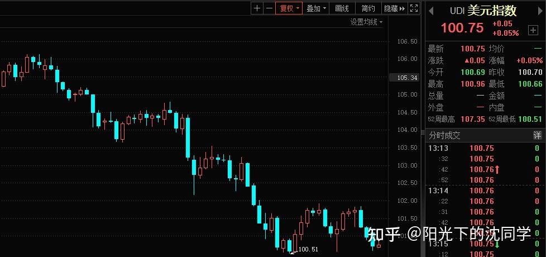The width and height of the screenshot is (546, 257).
Task: Click the 52周最低 100.51 value
Action: pos(530,119)
